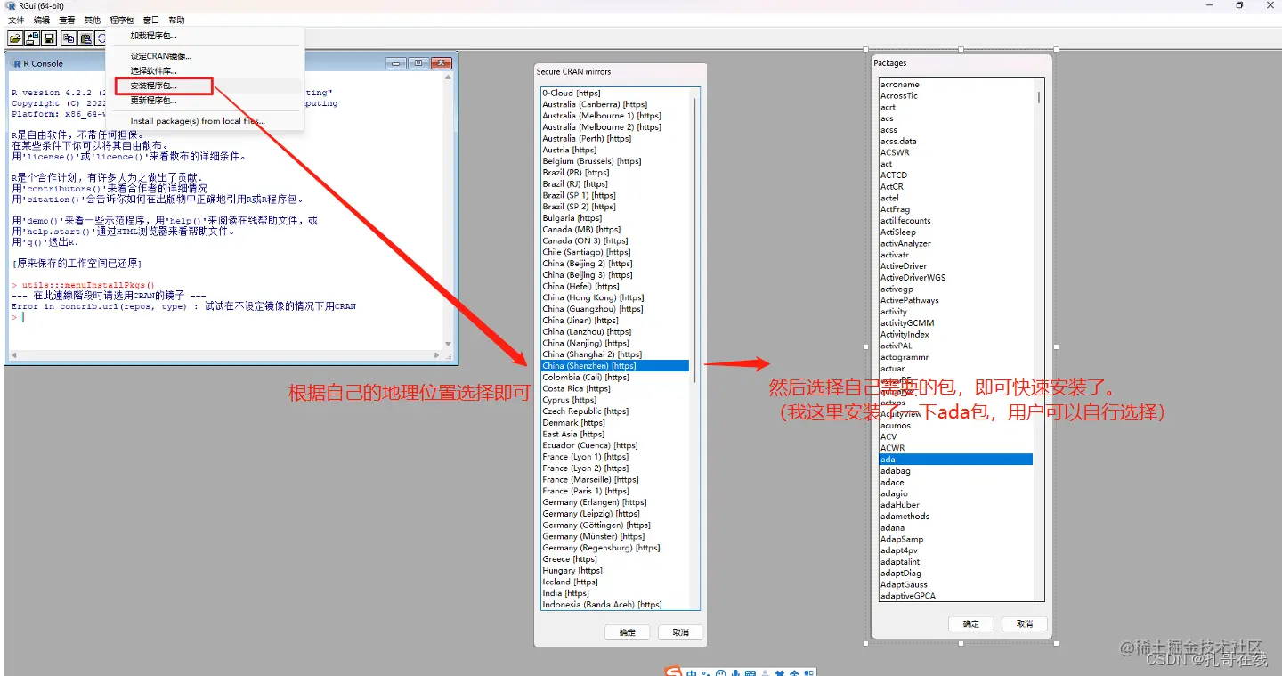The width and height of the screenshot is (1282, 676).
Task: Click 确定 in Secure CRAN mirrors dialog
Action: [628, 632]
